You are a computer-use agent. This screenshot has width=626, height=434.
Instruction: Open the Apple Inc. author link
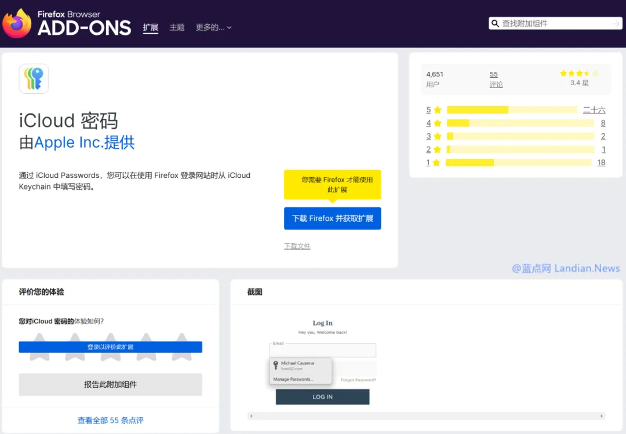tap(68, 143)
